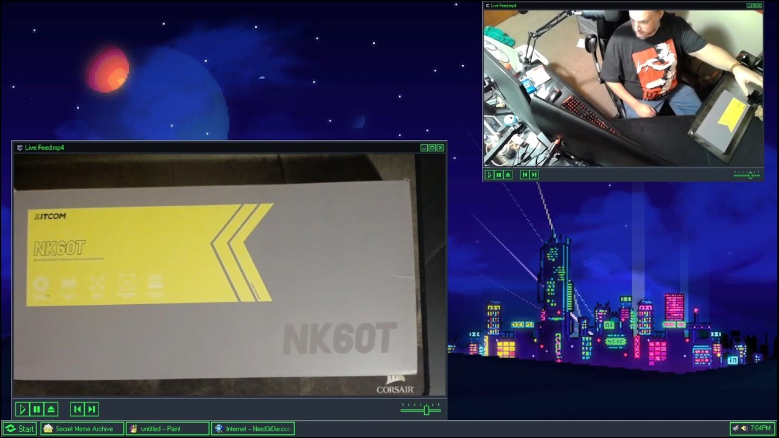Click the title bar icon of NK60T feed window
779x438 pixels.
[19, 148]
